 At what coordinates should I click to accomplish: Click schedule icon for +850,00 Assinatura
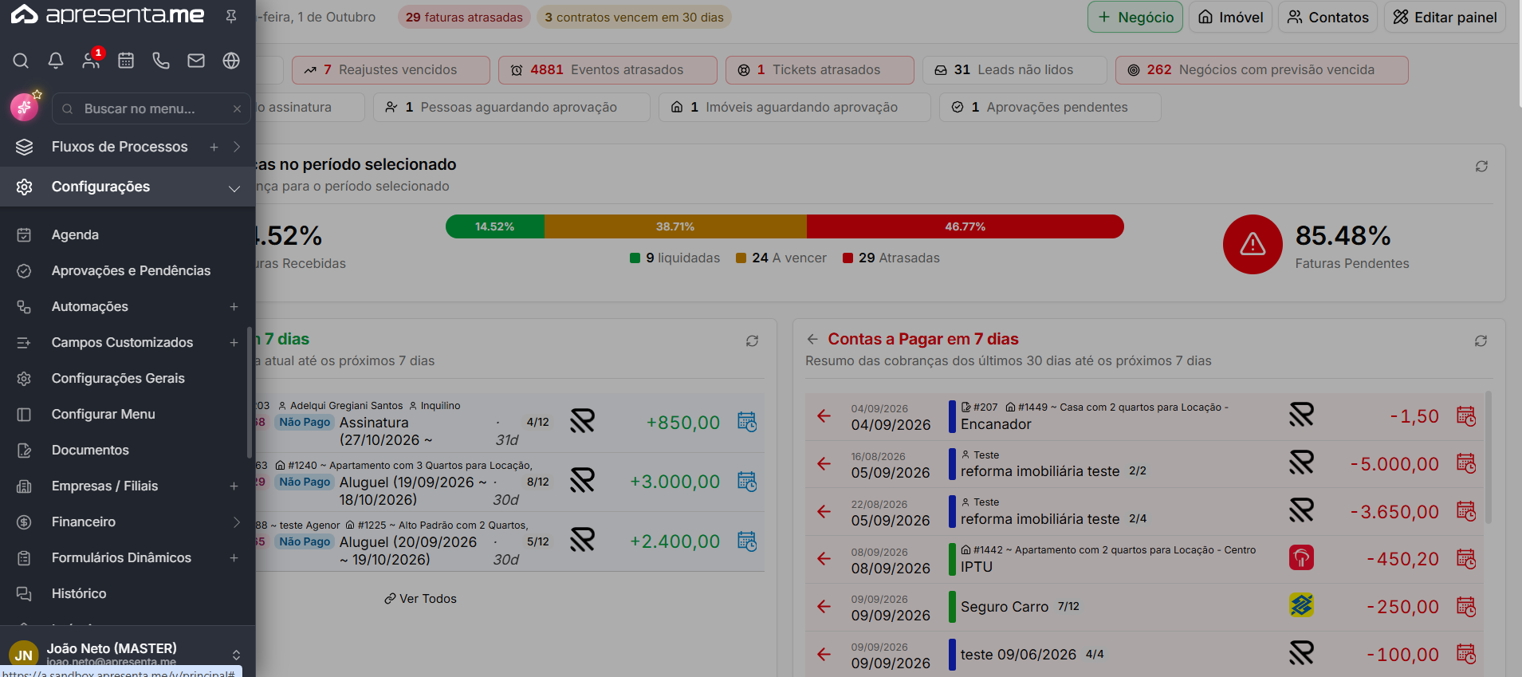747,422
